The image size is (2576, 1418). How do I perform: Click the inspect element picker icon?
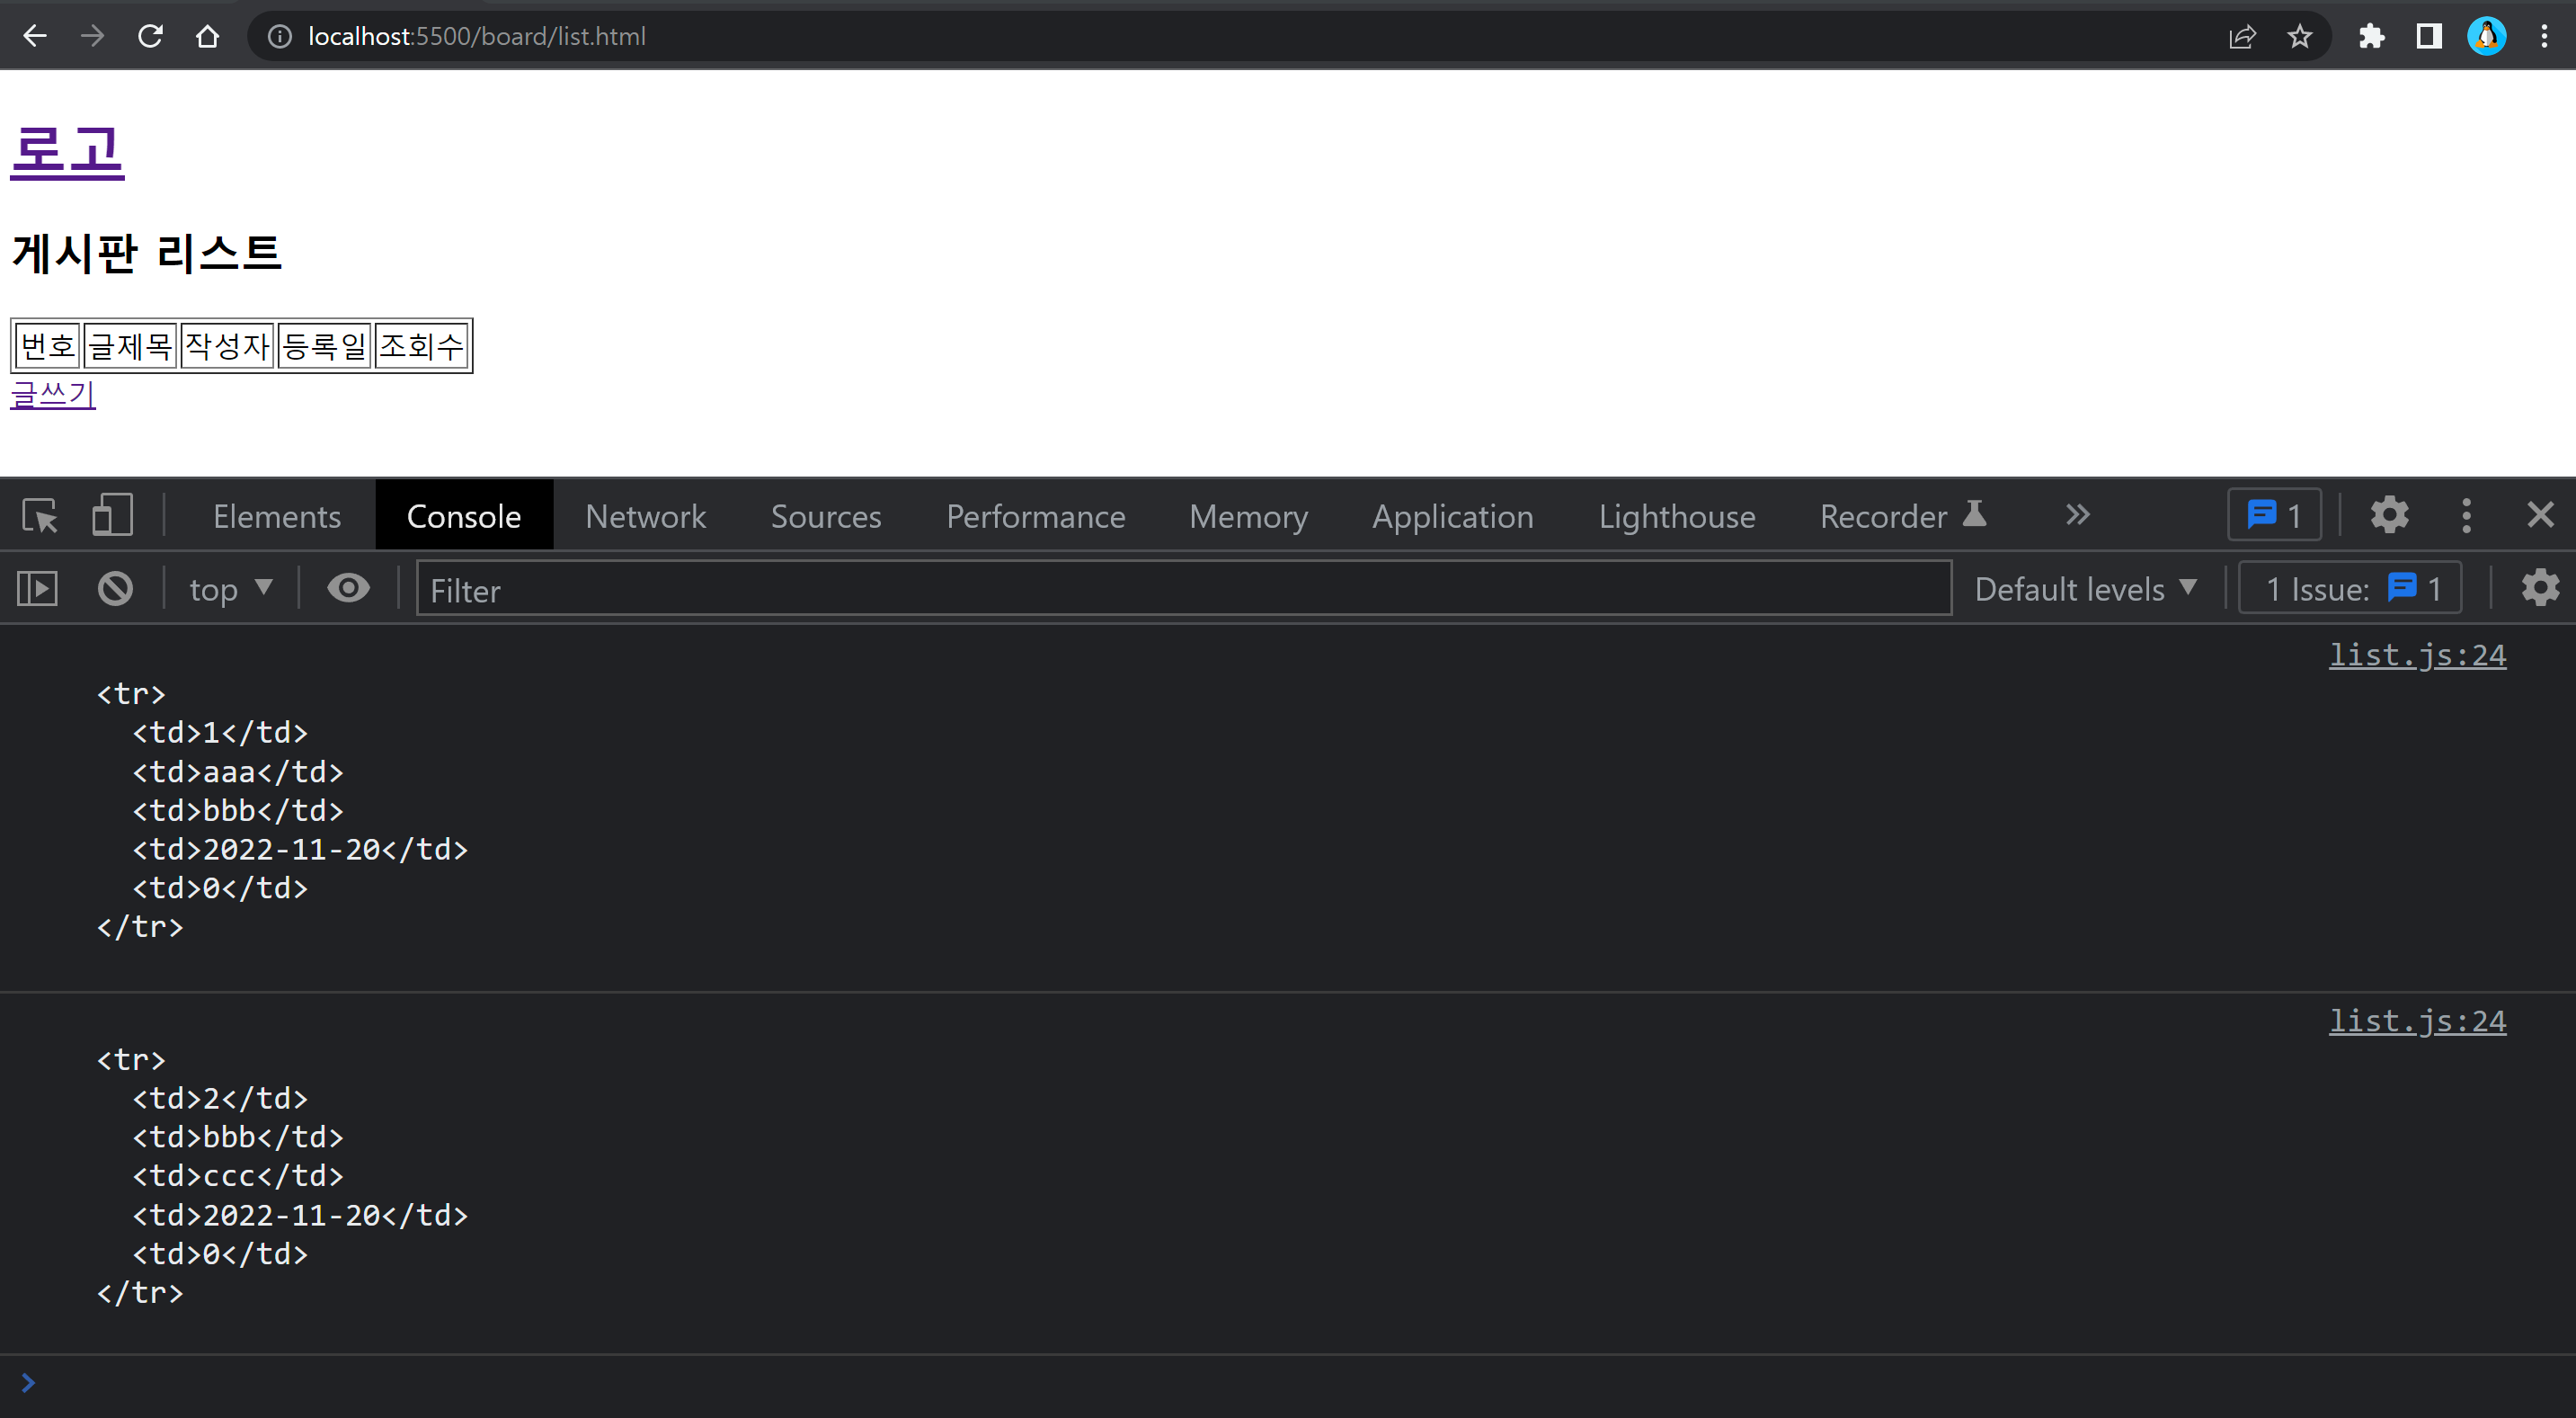pyautogui.click(x=40, y=515)
